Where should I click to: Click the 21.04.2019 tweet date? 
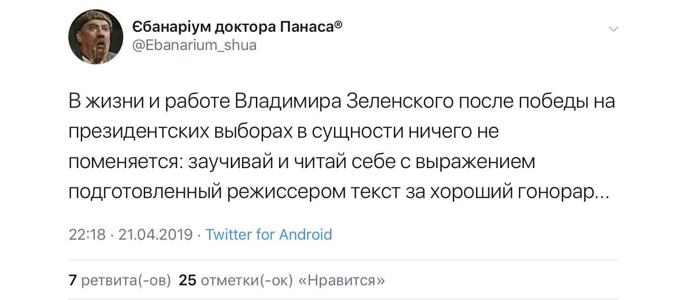click(x=155, y=234)
